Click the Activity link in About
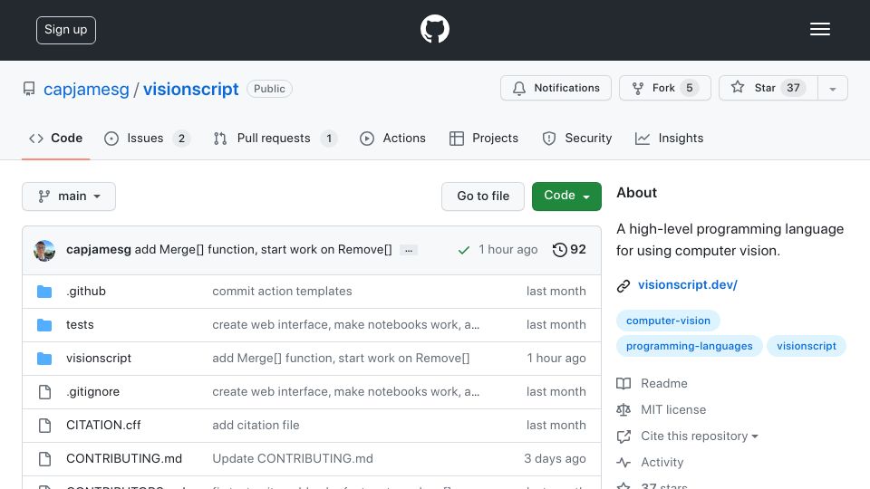The width and height of the screenshot is (870, 489). [662, 463]
